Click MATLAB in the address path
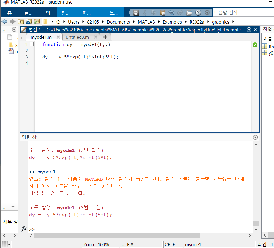The width and height of the screenshot is (274, 248). (x=146, y=22)
